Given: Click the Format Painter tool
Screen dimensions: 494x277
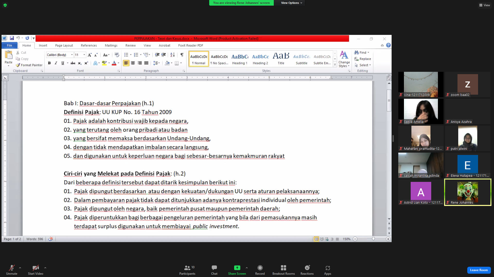Looking at the screenshot, I should [29, 65].
